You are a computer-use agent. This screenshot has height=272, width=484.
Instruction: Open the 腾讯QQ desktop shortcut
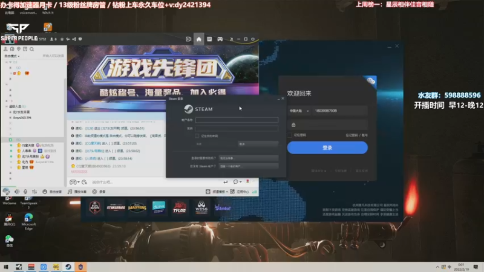click(9, 219)
